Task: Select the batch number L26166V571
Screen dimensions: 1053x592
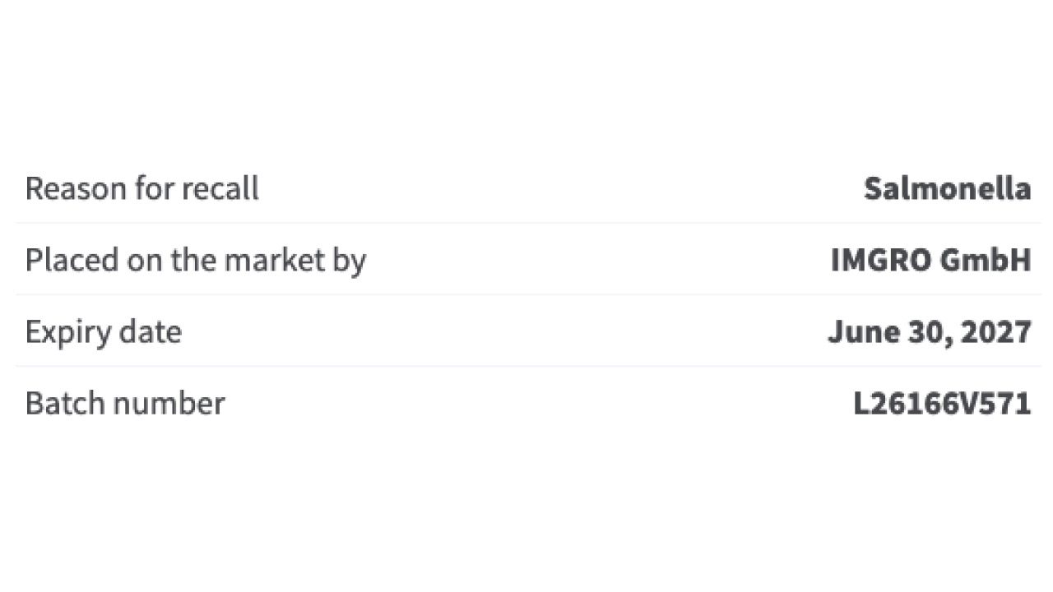Action: (942, 404)
